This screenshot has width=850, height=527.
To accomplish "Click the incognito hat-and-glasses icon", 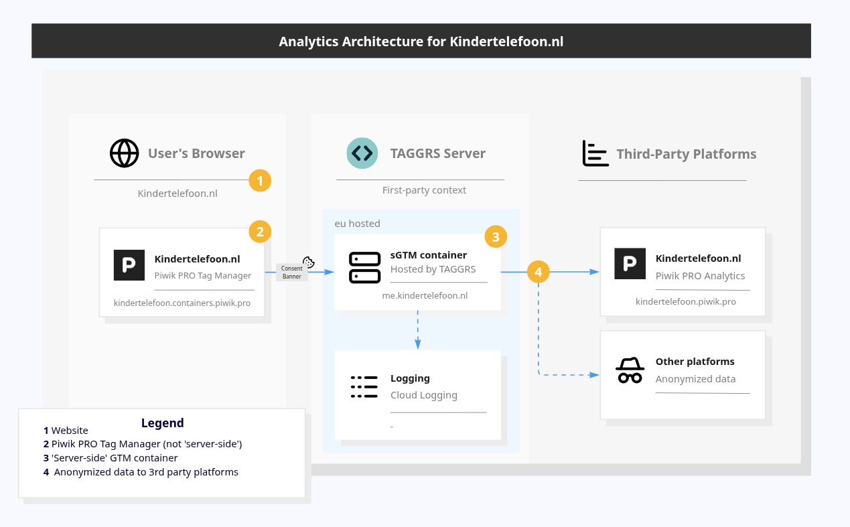I will (x=630, y=370).
